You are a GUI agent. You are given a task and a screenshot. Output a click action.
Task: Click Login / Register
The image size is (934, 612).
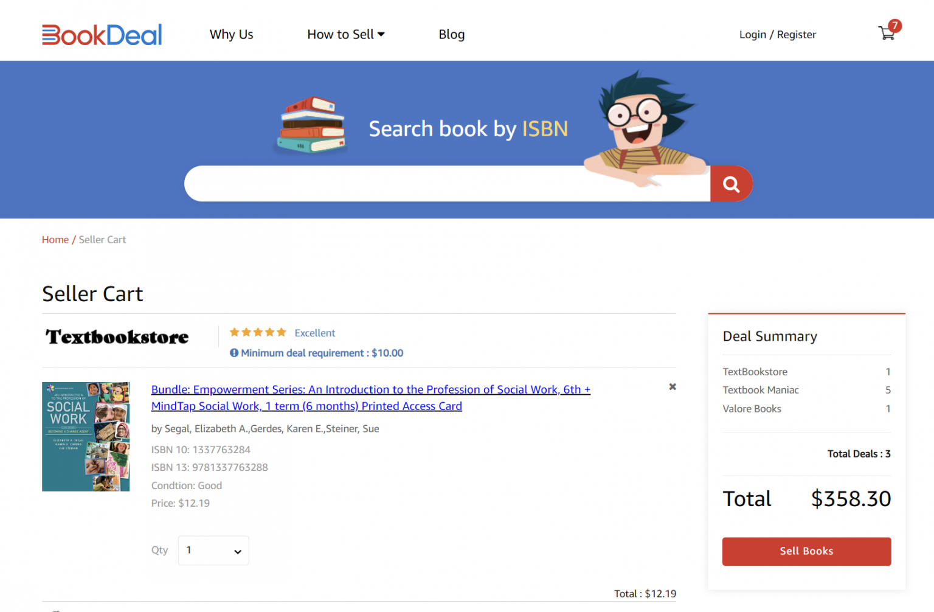tap(778, 34)
